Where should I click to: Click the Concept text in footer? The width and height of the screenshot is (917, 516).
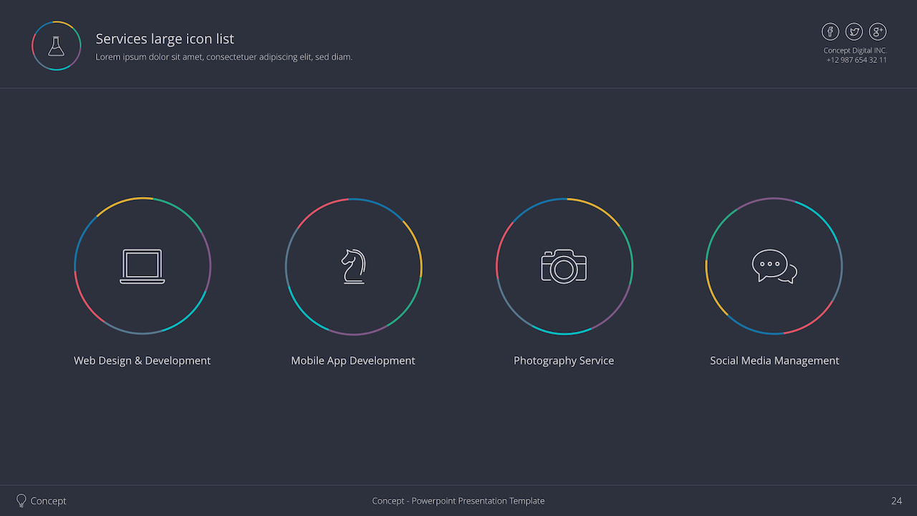(48, 500)
